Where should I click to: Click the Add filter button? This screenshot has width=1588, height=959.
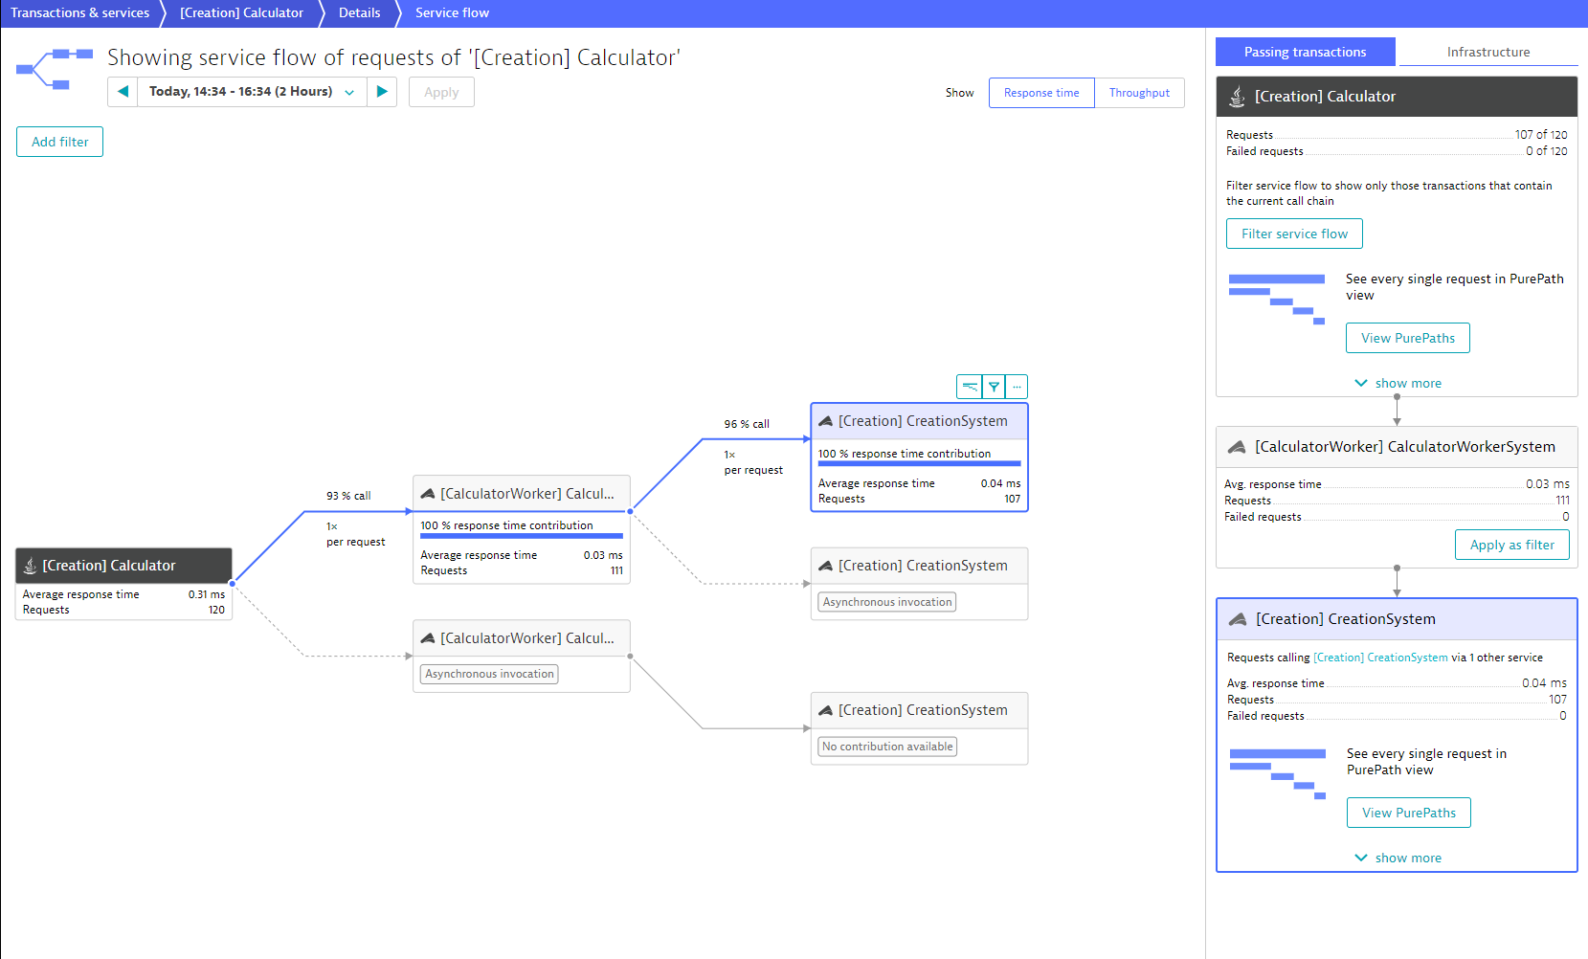tap(59, 142)
